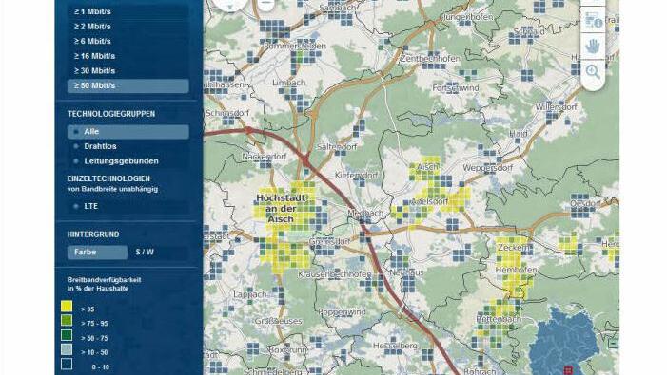Click the Hemhofen map label
The image size is (667, 375).
point(516,270)
